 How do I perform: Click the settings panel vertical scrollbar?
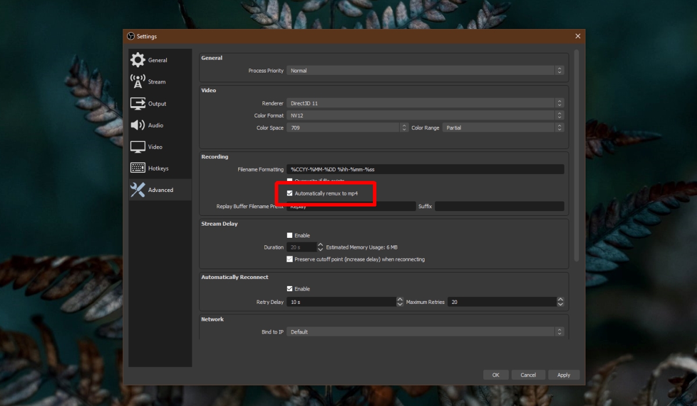click(576, 155)
